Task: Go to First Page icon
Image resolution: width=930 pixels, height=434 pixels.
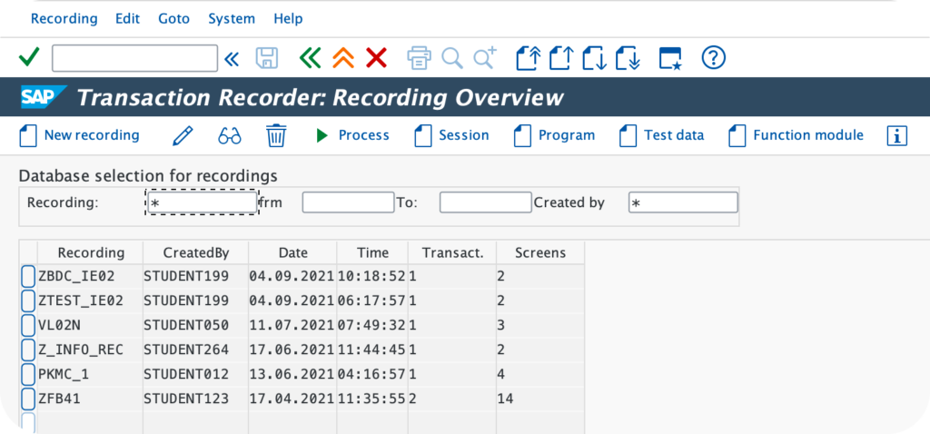Action: [529, 58]
